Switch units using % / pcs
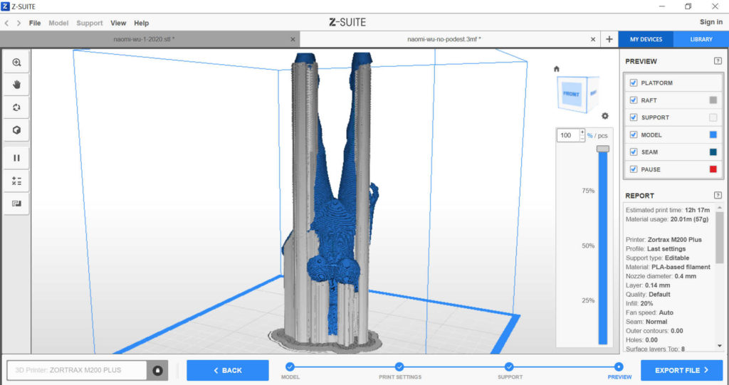This screenshot has height=385, width=729. coord(597,136)
